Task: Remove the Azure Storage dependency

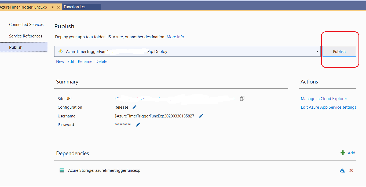Action: tap(351, 170)
